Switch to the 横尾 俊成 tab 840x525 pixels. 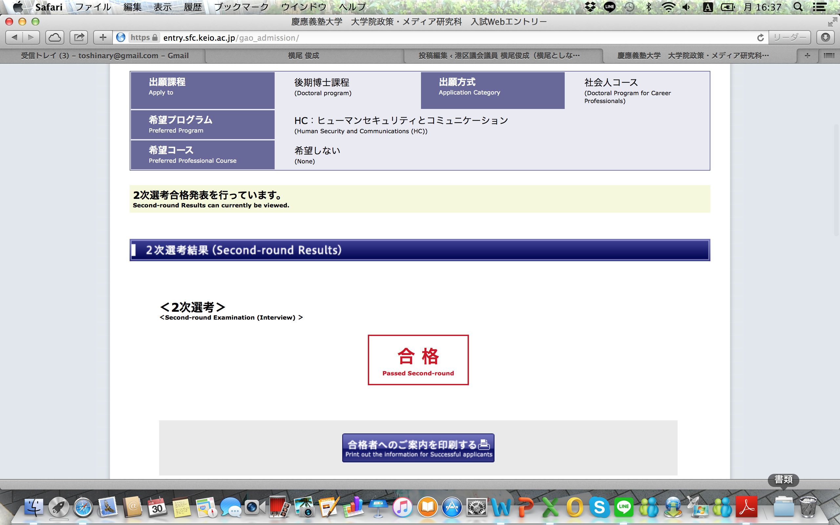304,55
